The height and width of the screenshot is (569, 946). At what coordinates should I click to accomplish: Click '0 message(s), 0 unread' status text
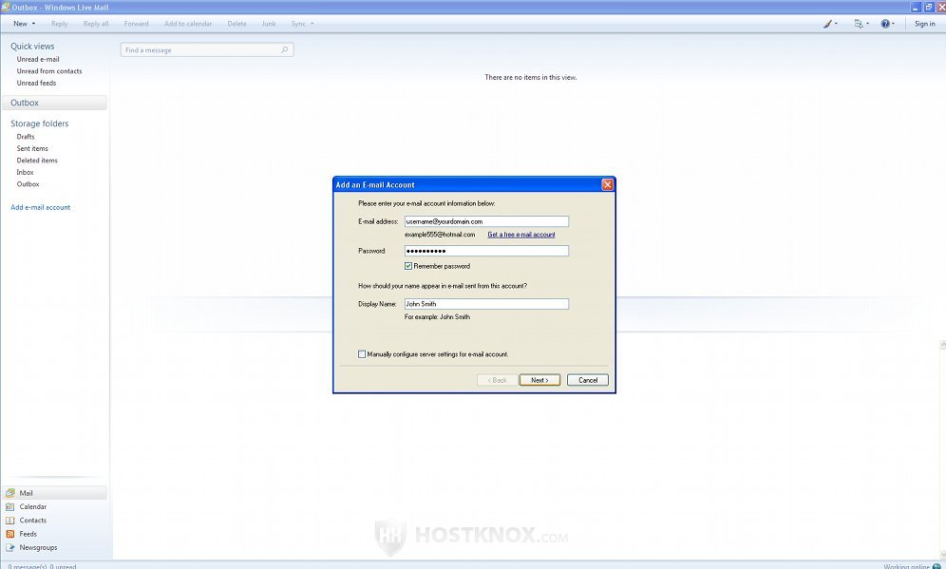coord(42,566)
